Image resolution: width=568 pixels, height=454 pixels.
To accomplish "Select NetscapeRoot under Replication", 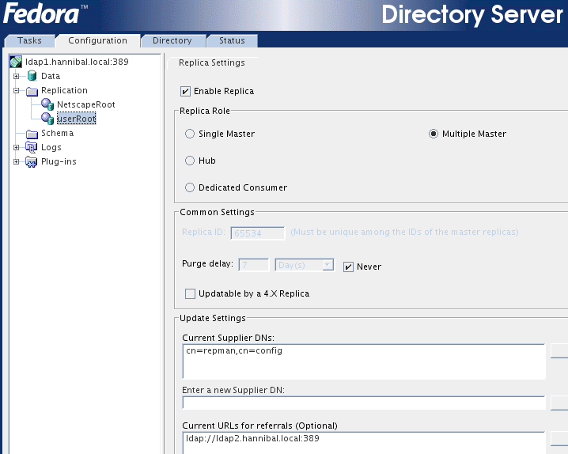I will click(86, 104).
